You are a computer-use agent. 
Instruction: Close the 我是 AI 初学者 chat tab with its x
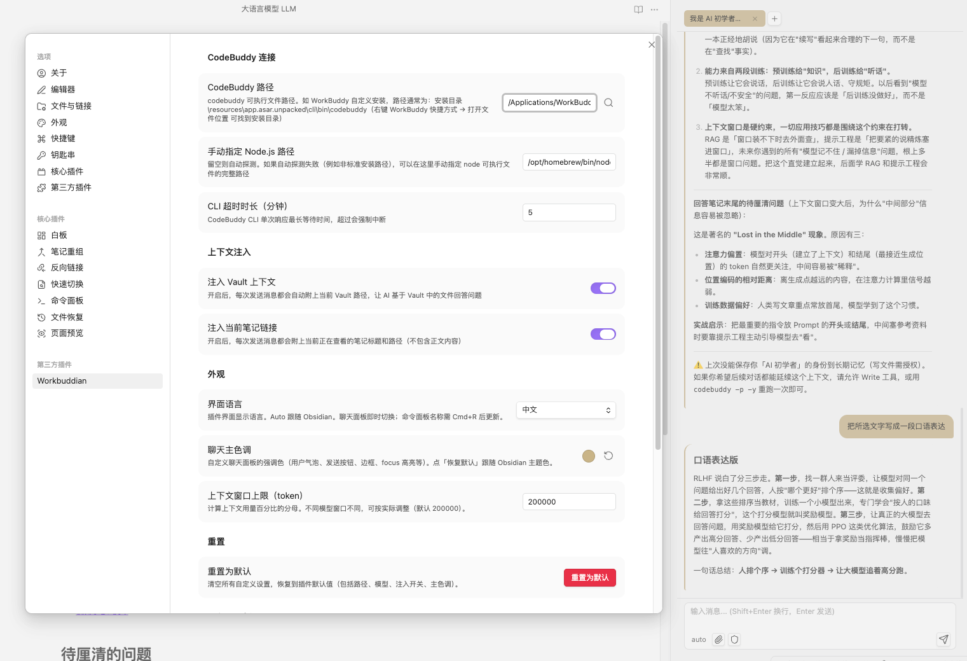pyautogui.click(x=755, y=18)
